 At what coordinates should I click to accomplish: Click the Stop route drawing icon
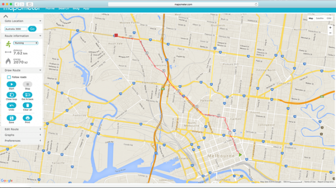(27, 84)
